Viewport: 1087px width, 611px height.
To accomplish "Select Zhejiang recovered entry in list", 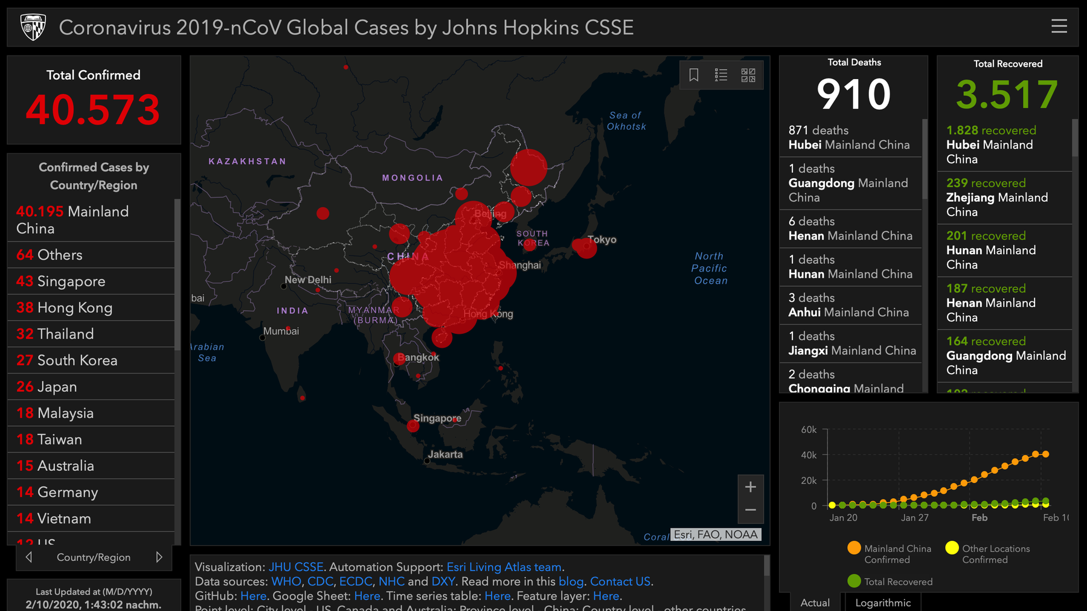I will coord(1004,197).
